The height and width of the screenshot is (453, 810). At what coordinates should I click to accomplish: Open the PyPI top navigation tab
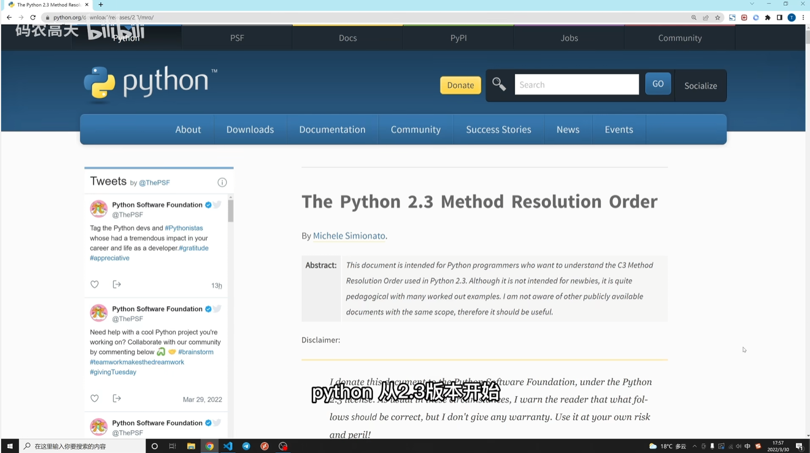click(458, 38)
